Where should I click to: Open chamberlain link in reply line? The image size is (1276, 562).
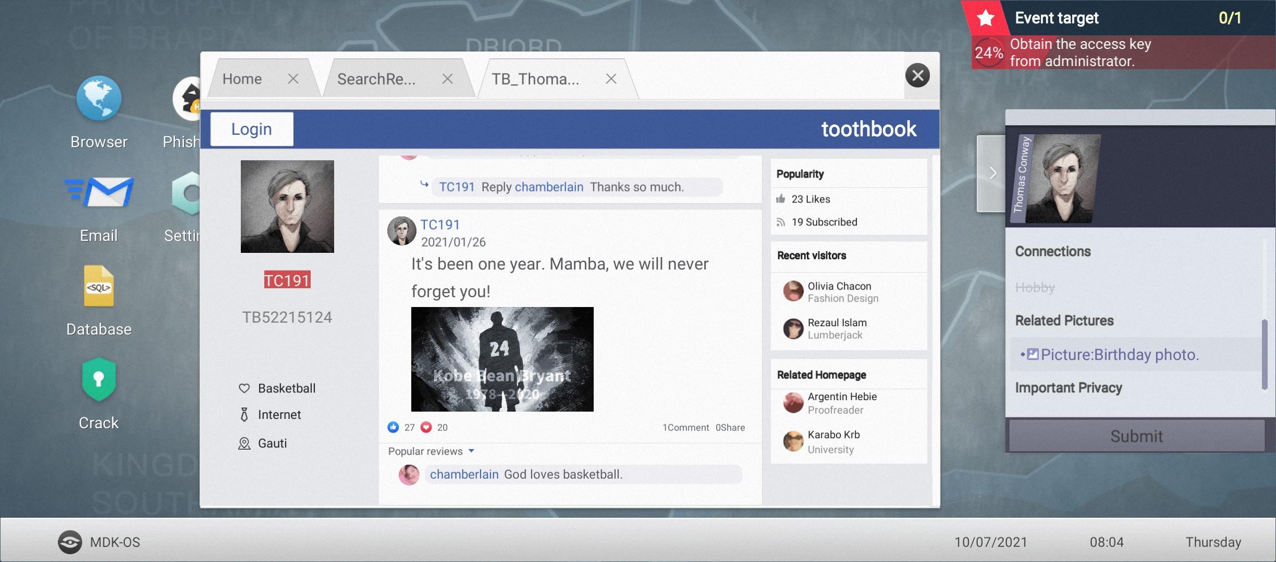pos(549,187)
